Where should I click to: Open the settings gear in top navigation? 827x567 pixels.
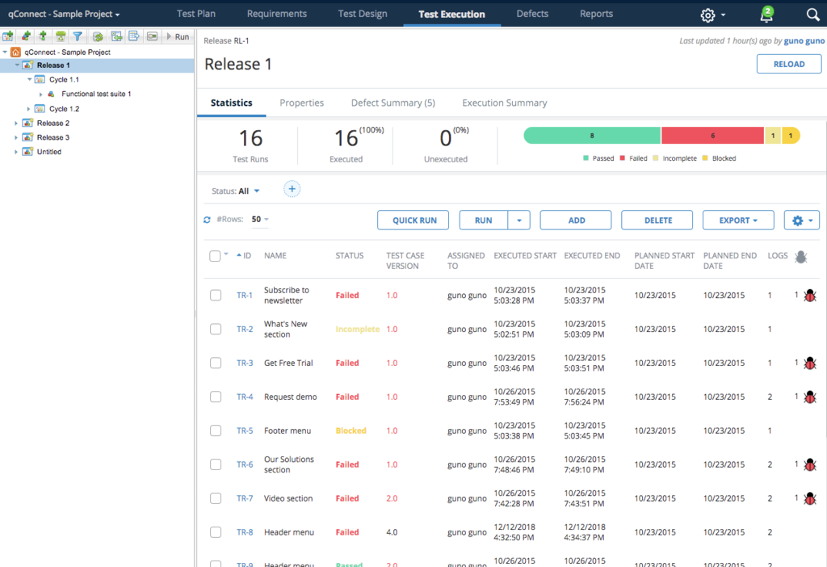[x=707, y=15]
